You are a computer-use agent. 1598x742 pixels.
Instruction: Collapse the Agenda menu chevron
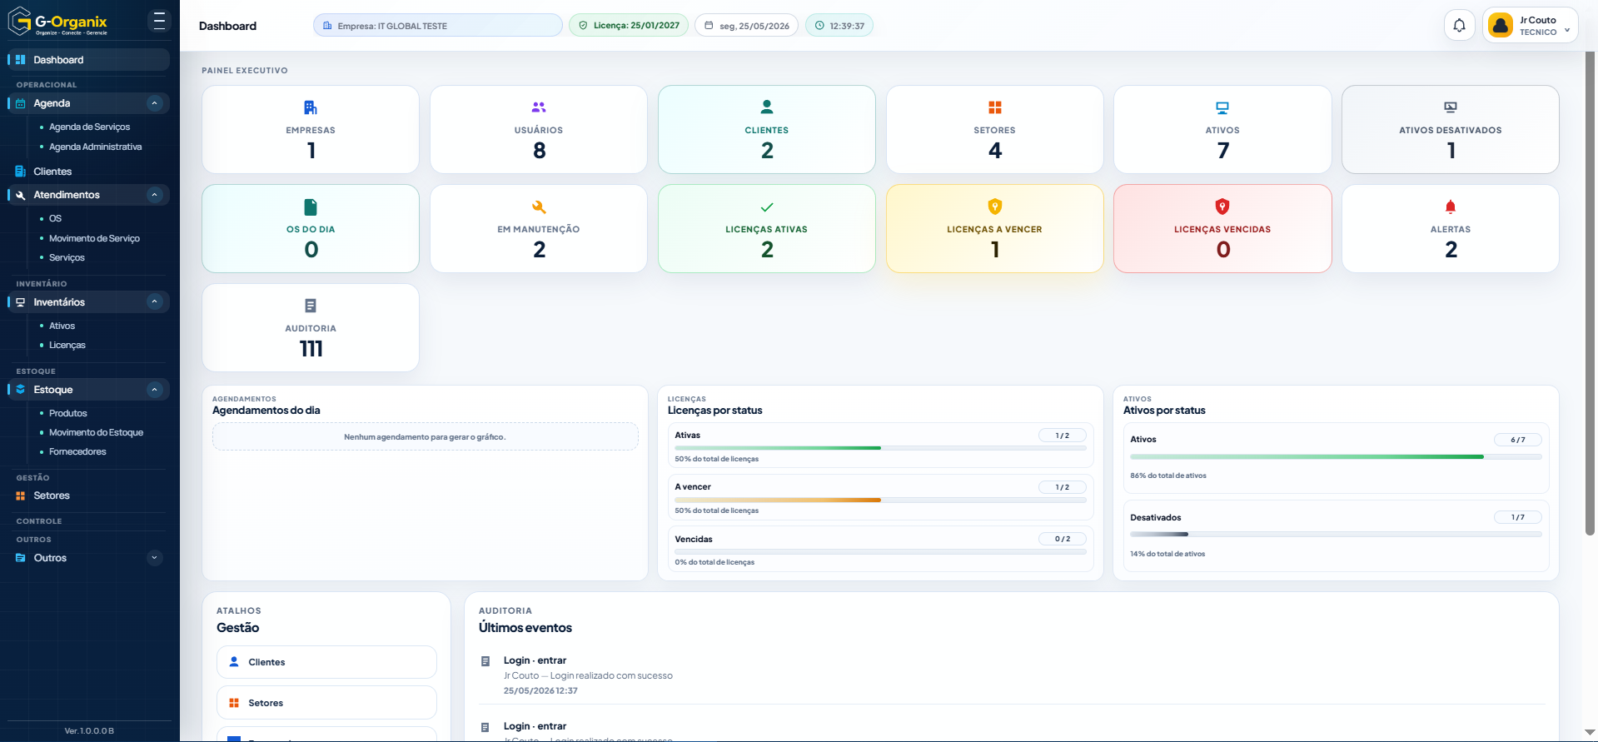pos(154,103)
